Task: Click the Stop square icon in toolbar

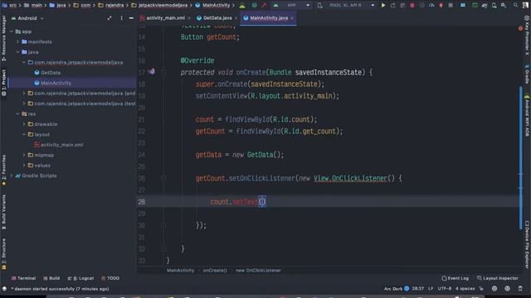Action: click(451, 6)
